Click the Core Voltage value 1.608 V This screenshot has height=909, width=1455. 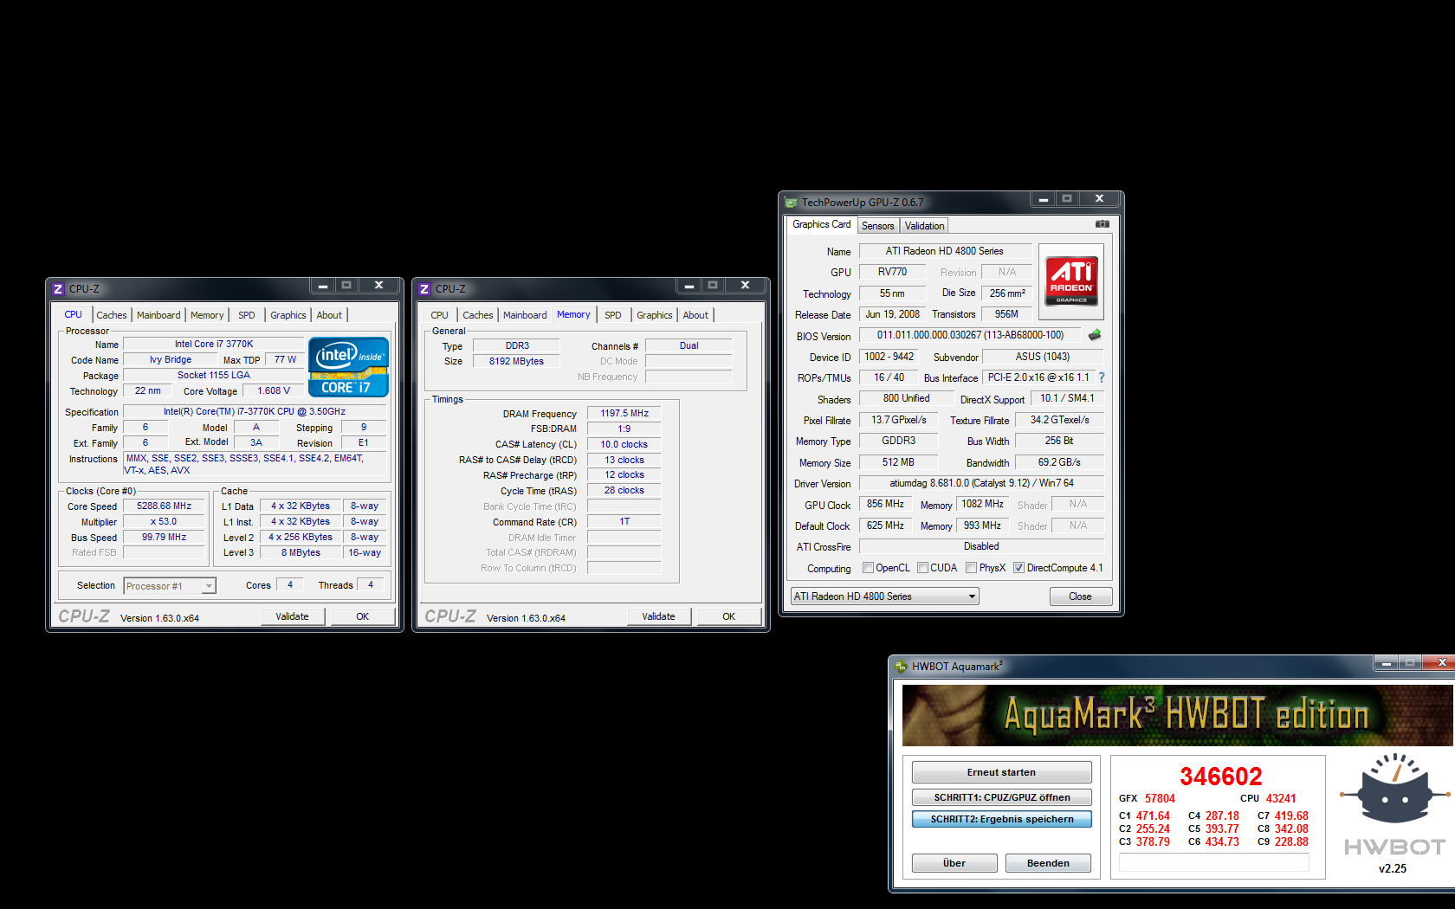coord(274,391)
